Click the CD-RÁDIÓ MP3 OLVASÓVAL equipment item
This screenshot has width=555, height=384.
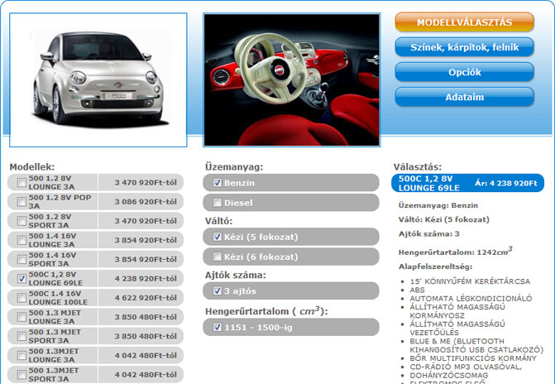point(466,367)
